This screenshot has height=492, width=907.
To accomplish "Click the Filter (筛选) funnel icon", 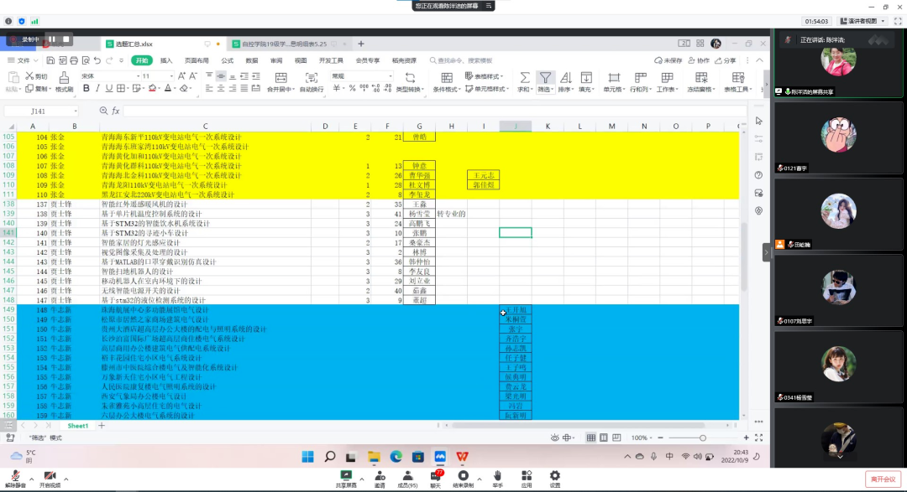I will pyautogui.click(x=545, y=77).
